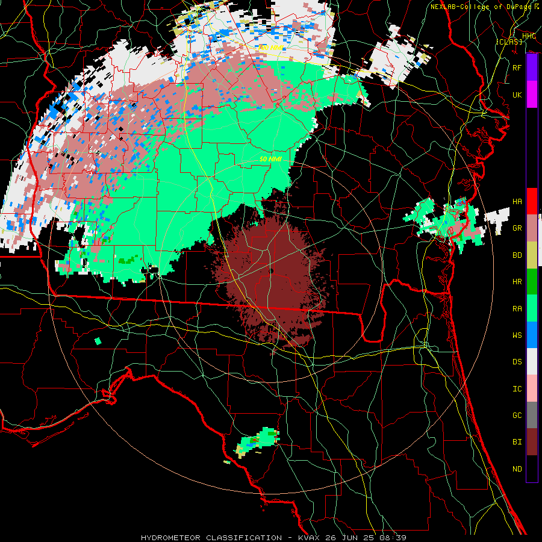This screenshot has height=542, width=542.
Task: Click the UK legend label
Action: click(517, 95)
